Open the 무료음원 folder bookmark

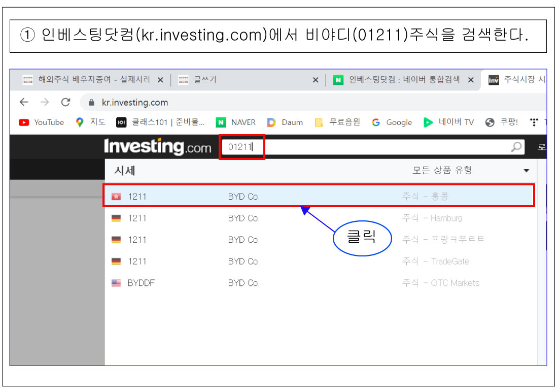click(337, 122)
